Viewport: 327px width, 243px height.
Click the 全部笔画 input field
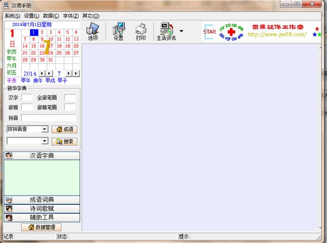tap(70, 98)
